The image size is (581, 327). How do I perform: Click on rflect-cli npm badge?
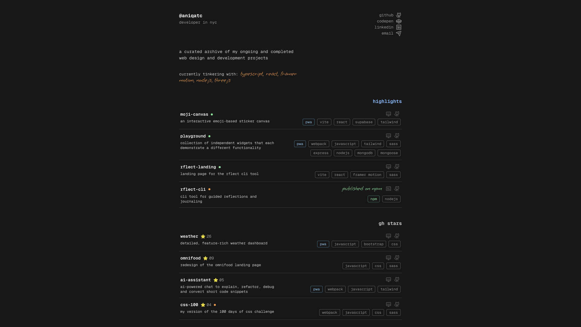(x=373, y=199)
